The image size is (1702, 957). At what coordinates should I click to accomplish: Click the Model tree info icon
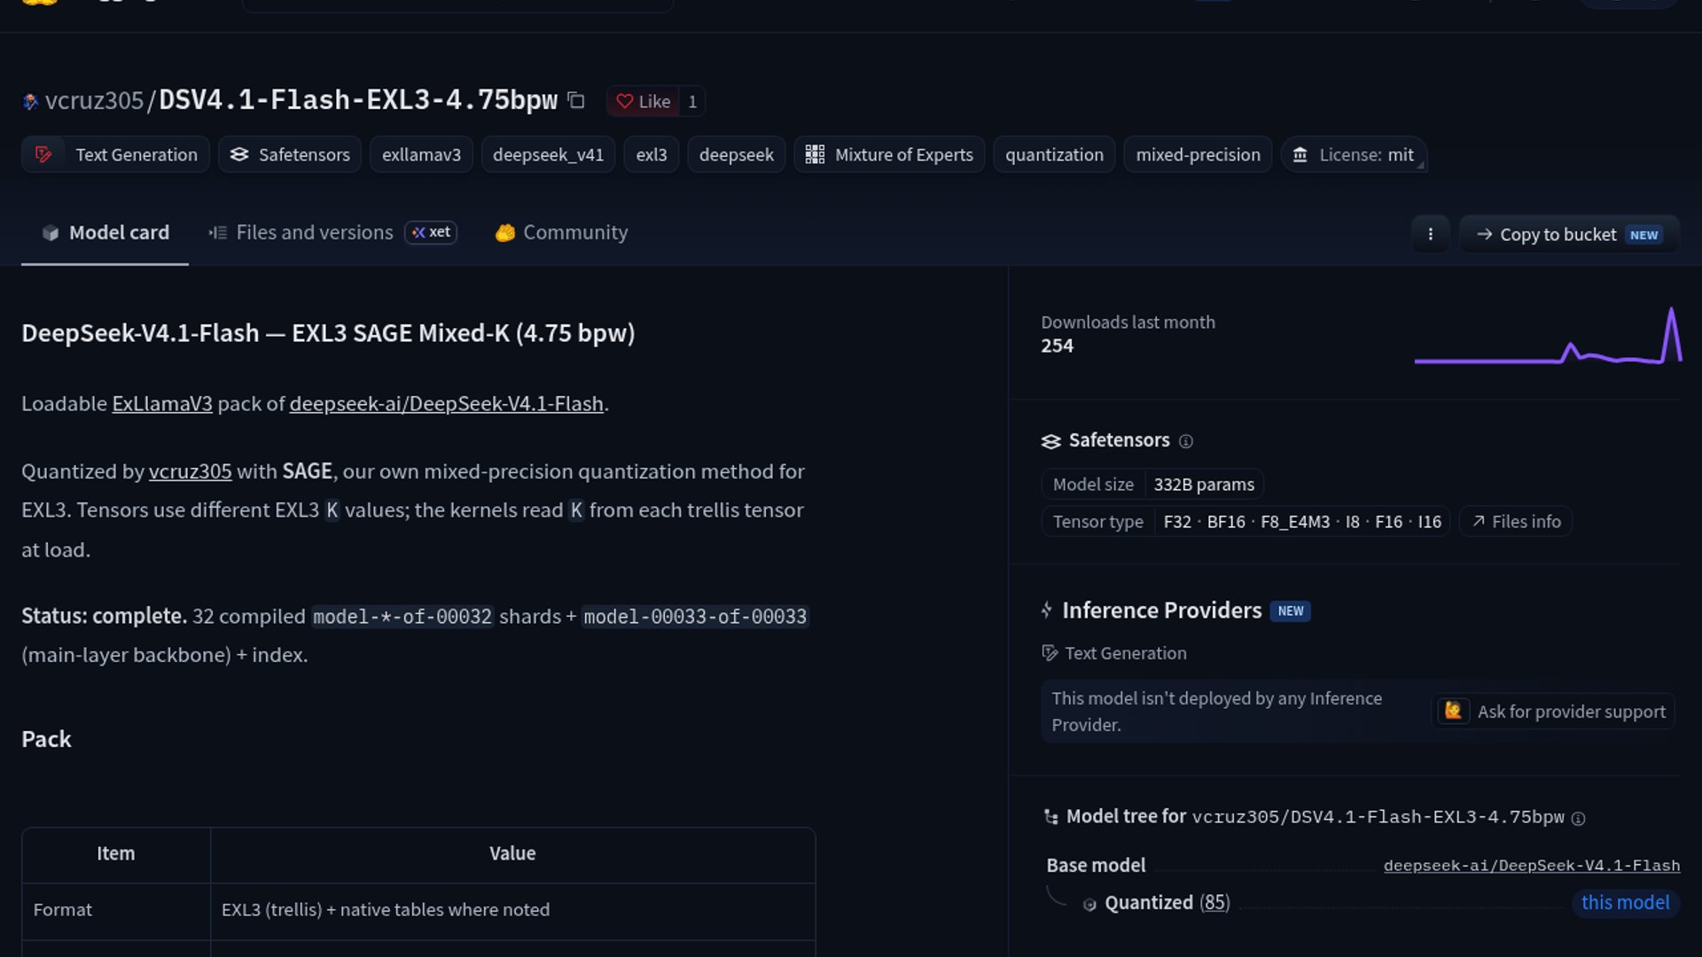coord(1578,819)
